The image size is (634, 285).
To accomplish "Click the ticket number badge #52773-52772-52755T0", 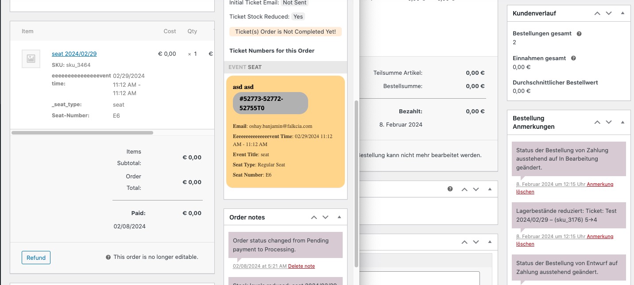I will [271, 103].
